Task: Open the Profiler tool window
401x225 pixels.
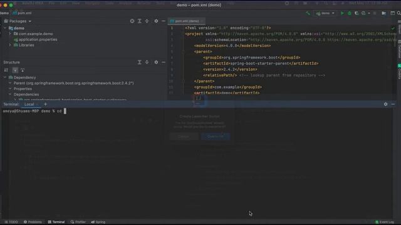Action: pos(78,222)
